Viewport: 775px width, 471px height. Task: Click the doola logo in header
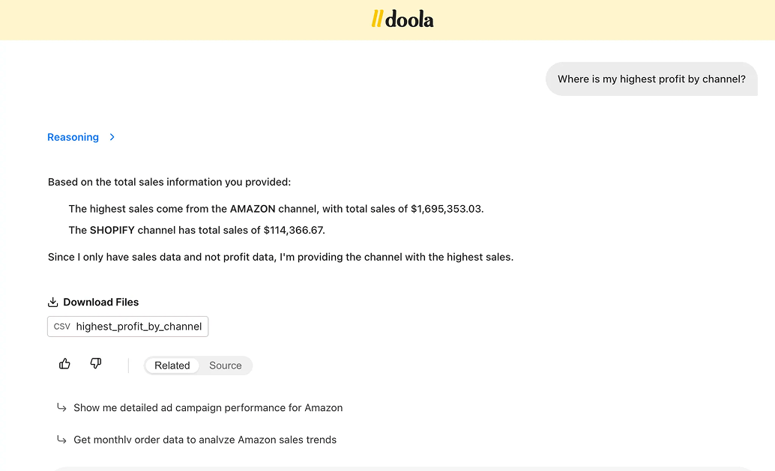click(x=402, y=19)
